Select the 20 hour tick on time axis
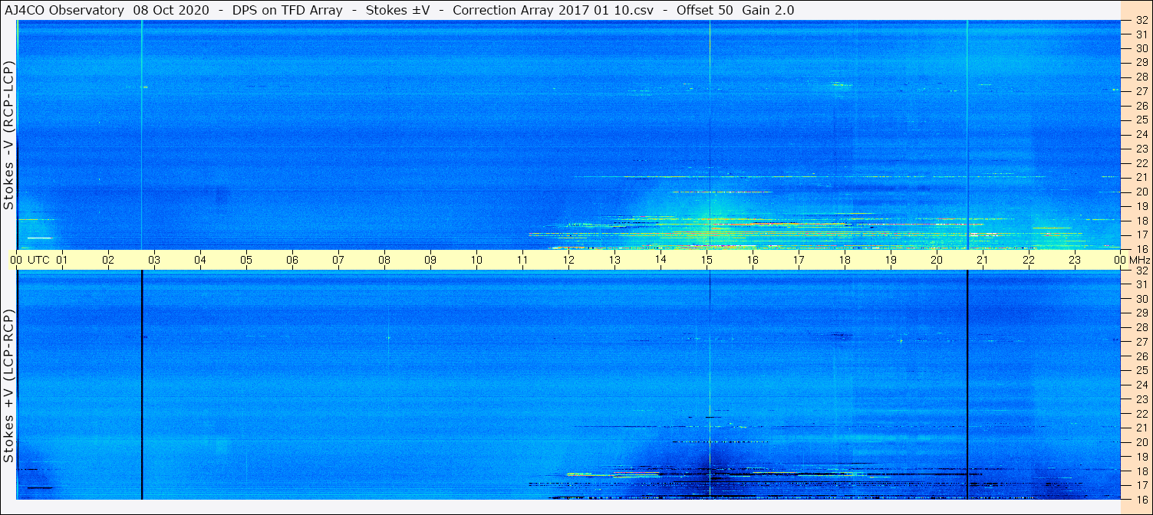 tap(937, 260)
